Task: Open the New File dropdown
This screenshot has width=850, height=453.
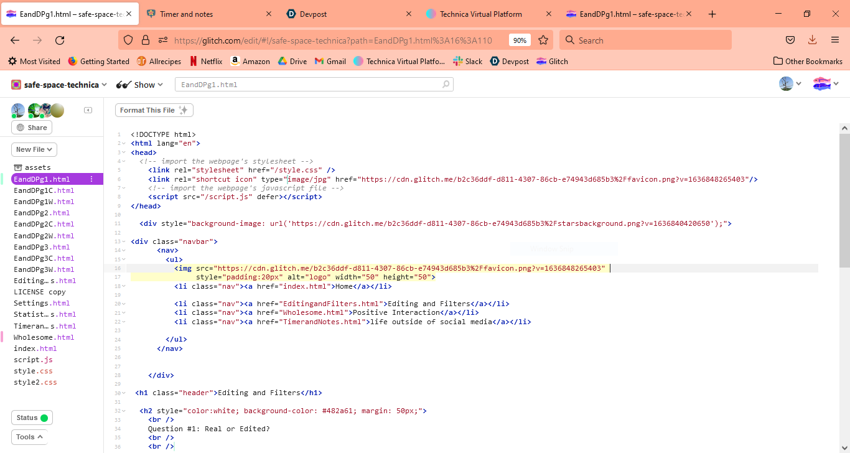Action: tap(34, 149)
